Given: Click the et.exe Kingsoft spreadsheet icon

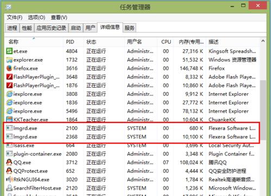Looking at the screenshot, I should (x=9, y=51).
